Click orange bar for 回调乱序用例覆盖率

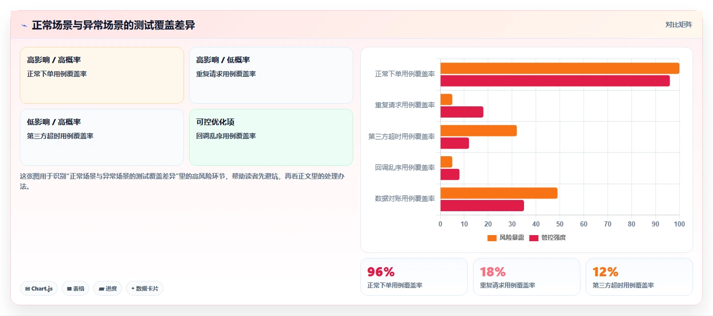click(x=446, y=162)
